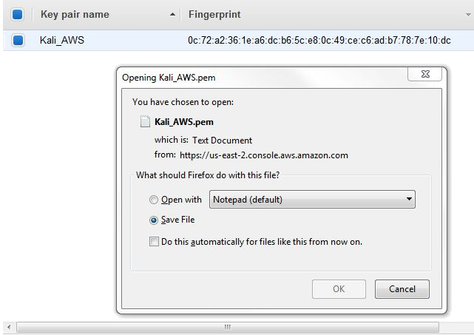Select the 'Open with' radio option
The width and height of the screenshot is (474, 335).
[154, 200]
